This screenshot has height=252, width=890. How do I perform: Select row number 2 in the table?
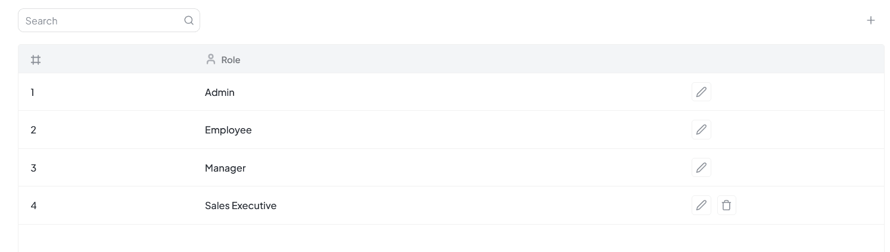click(x=33, y=130)
